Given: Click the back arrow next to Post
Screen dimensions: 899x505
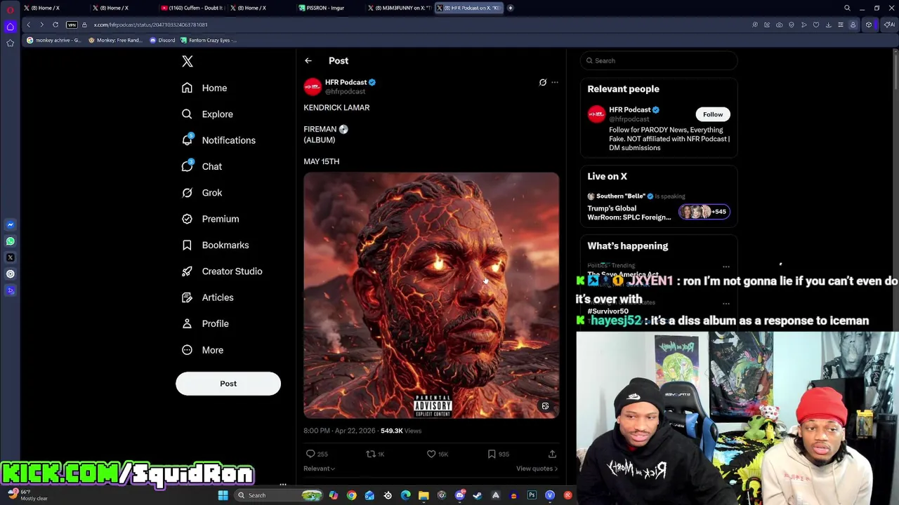Looking at the screenshot, I should click(308, 61).
